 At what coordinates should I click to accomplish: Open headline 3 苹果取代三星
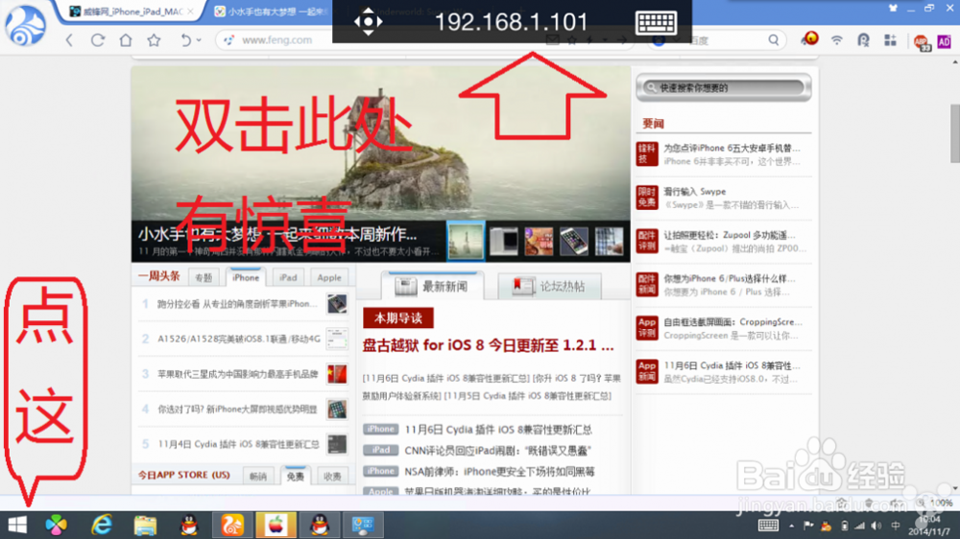point(237,374)
